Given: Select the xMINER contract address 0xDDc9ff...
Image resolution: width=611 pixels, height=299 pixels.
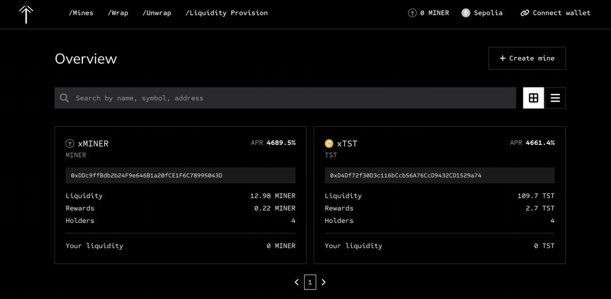Looking at the screenshot, I should pos(180,175).
